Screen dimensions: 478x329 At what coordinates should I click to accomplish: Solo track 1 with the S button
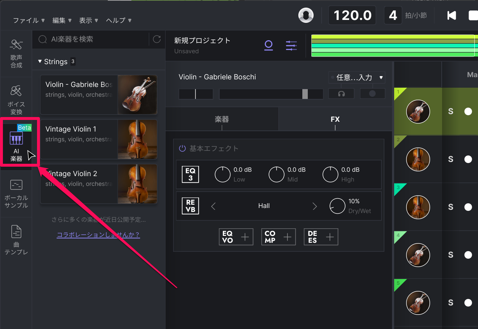click(450, 111)
